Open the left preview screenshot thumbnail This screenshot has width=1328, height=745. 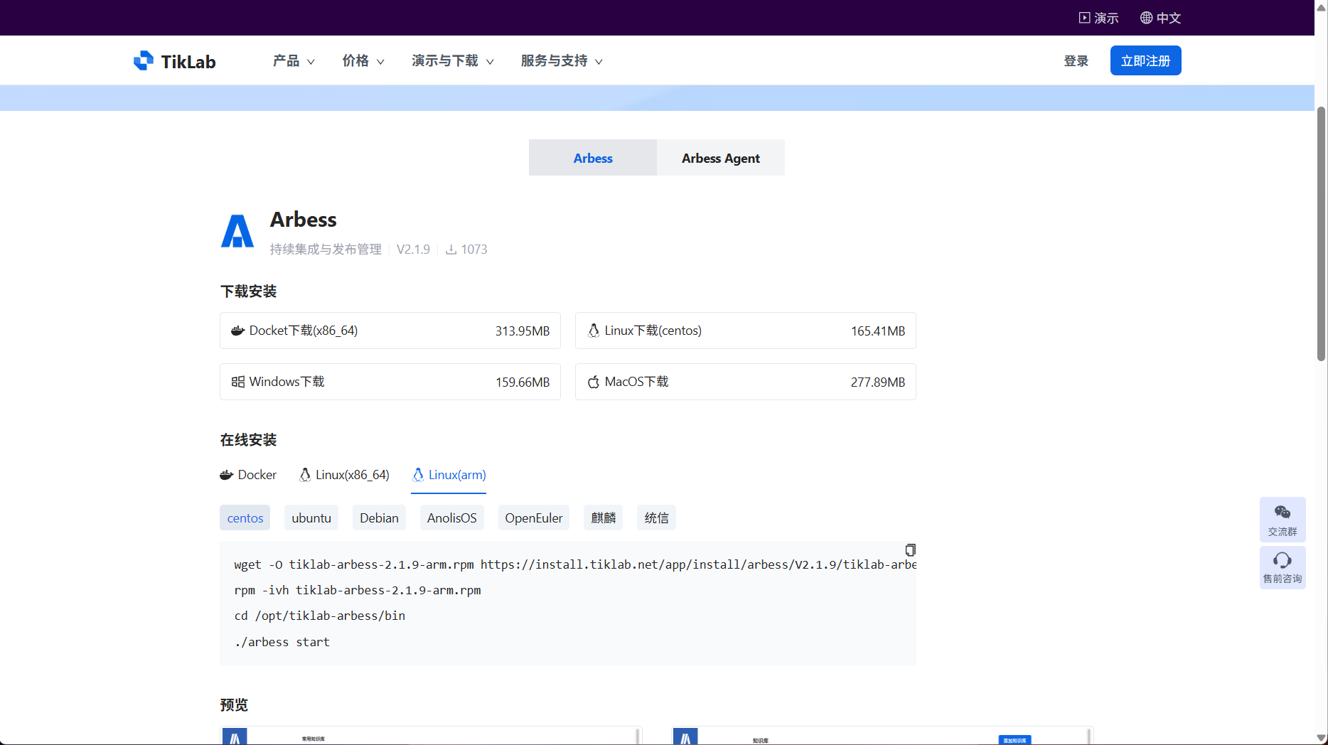point(431,735)
